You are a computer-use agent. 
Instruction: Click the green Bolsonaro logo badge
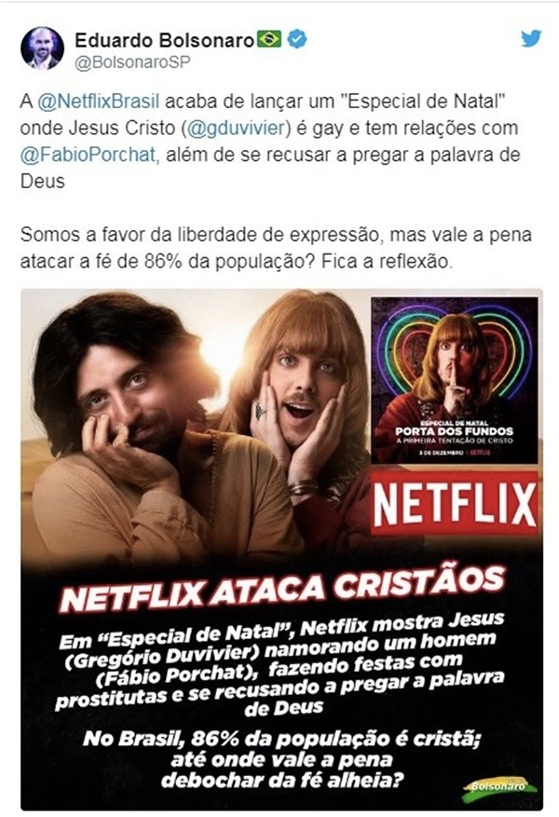pyautogui.click(x=498, y=787)
